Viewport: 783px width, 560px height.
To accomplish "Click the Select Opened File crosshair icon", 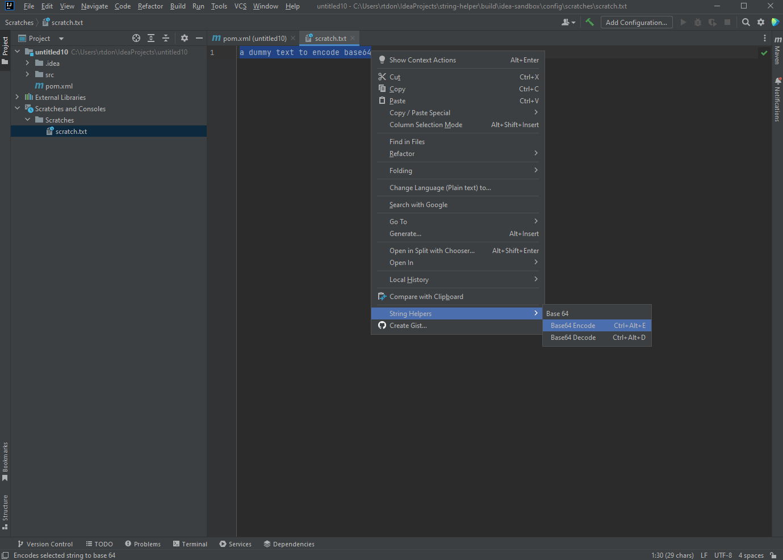I will coord(136,38).
